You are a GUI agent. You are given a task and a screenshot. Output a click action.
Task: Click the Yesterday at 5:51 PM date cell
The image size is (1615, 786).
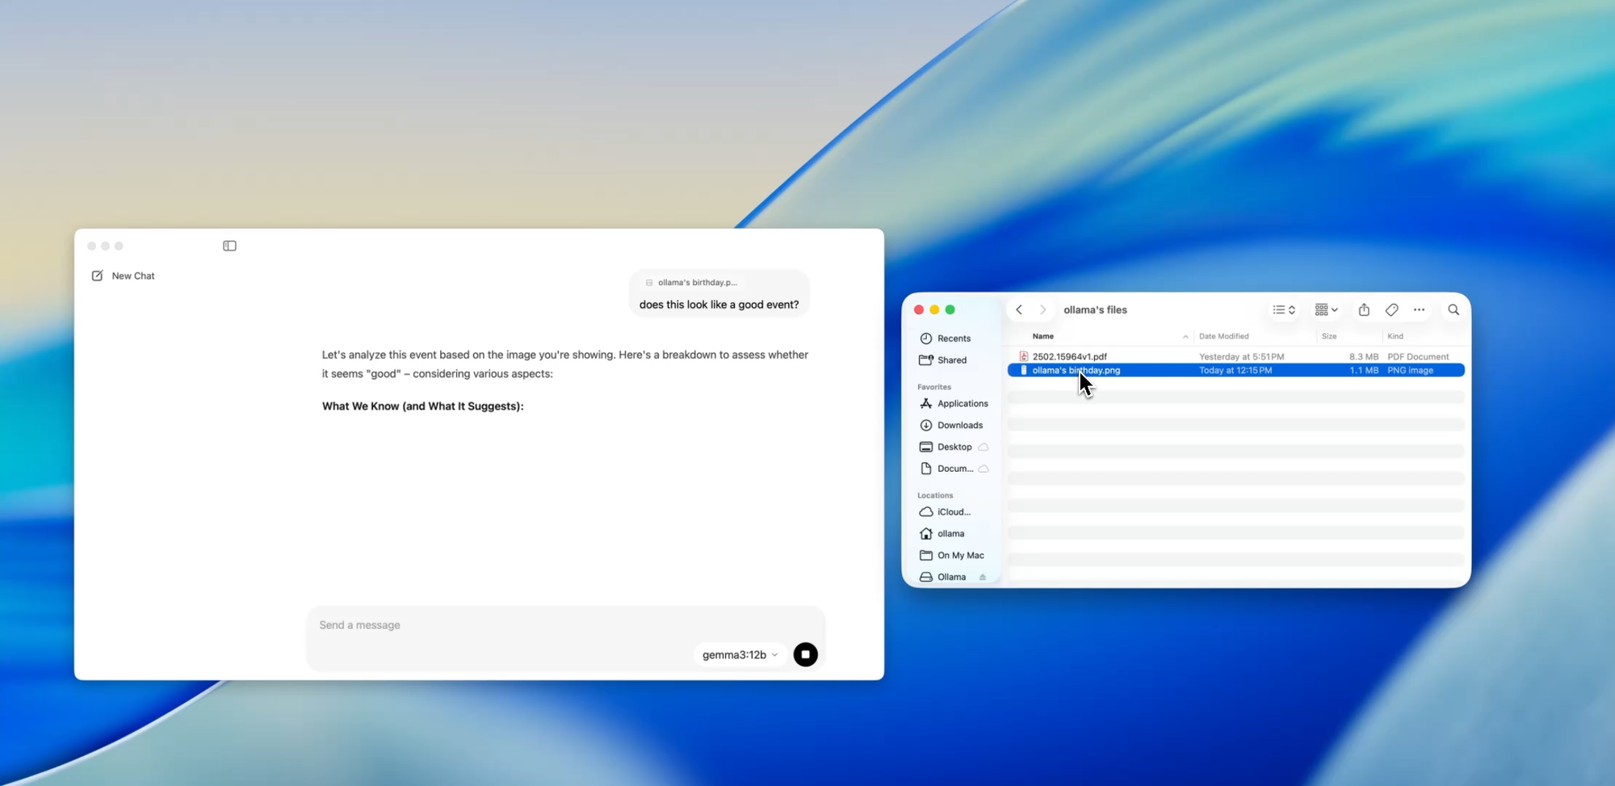pos(1241,356)
